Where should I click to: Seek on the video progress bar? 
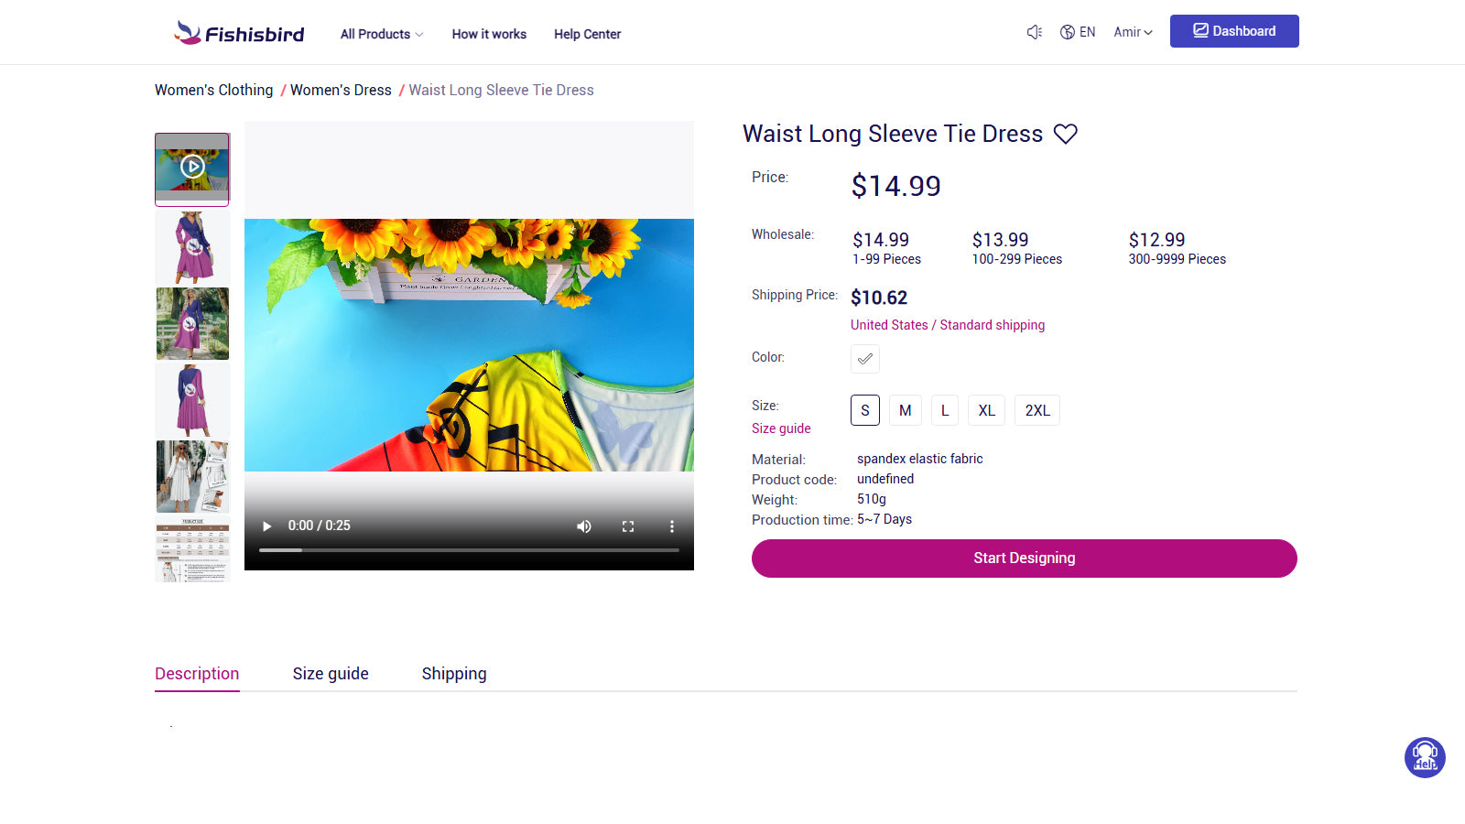pos(469,550)
